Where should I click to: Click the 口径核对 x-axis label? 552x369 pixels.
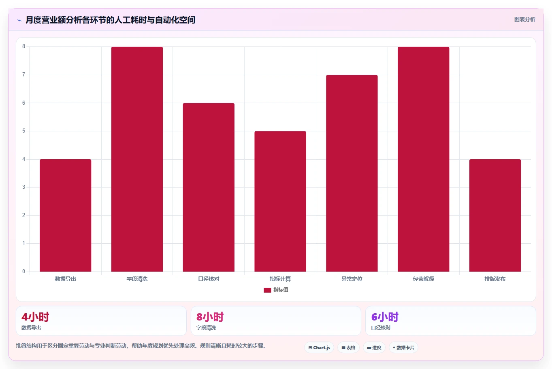(209, 279)
